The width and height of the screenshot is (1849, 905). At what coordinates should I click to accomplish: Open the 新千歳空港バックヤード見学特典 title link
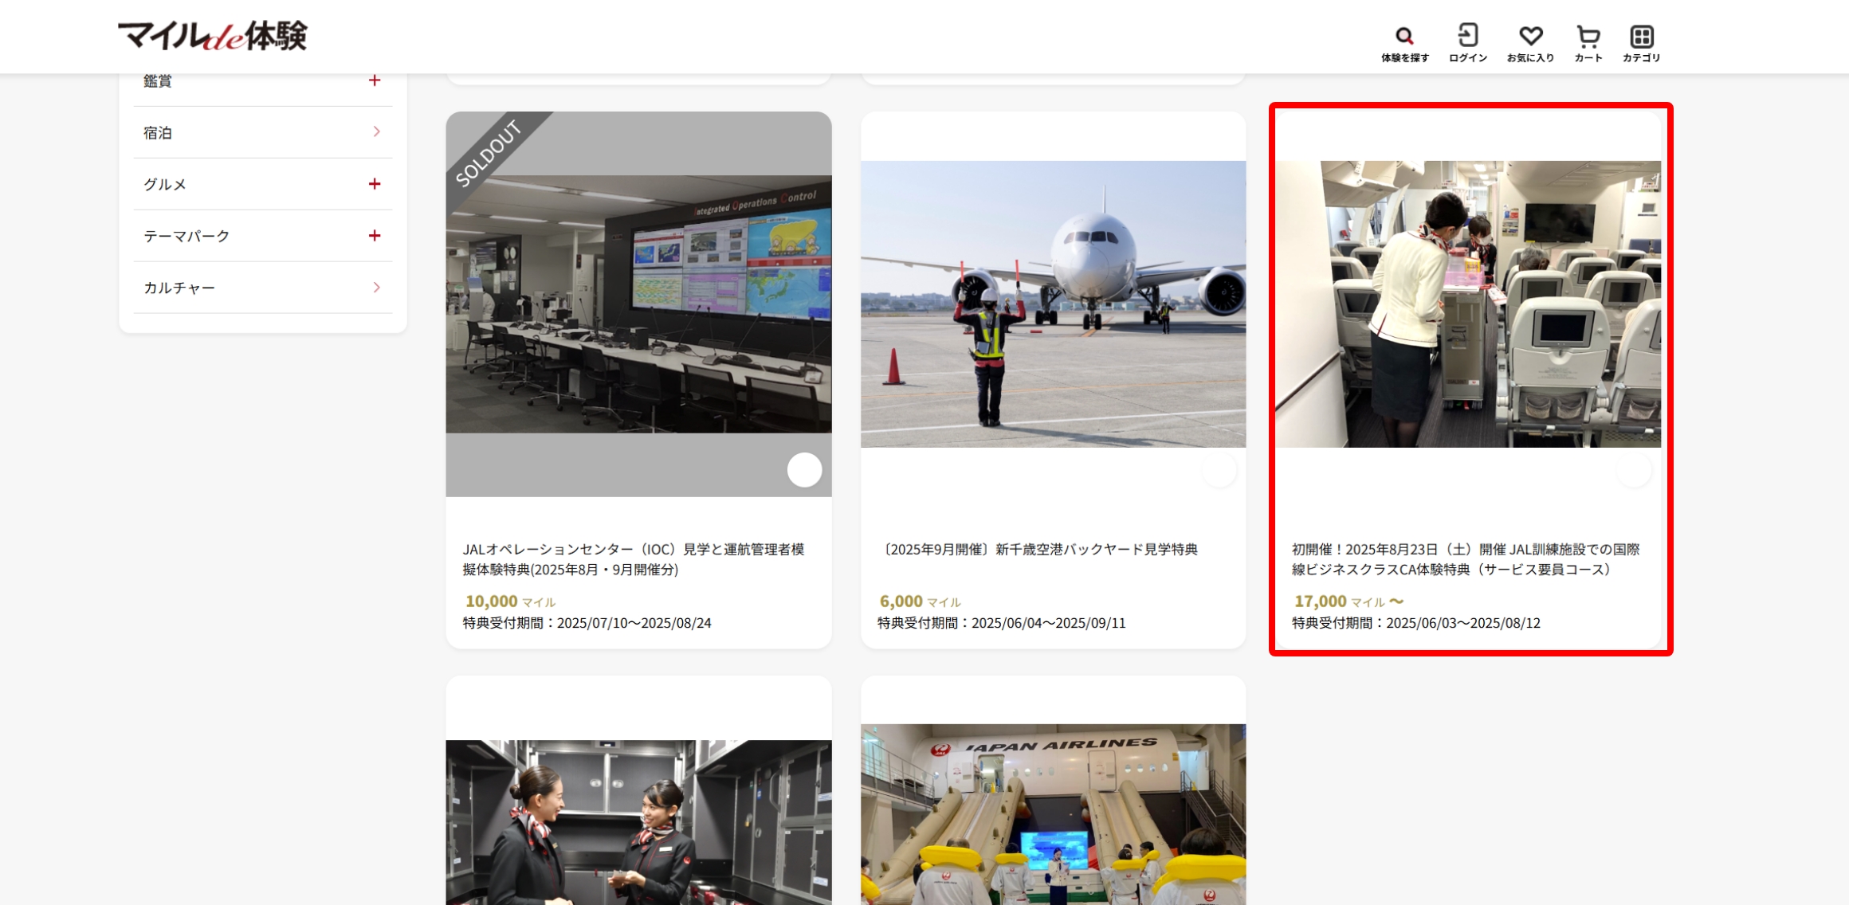(x=1038, y=549)
